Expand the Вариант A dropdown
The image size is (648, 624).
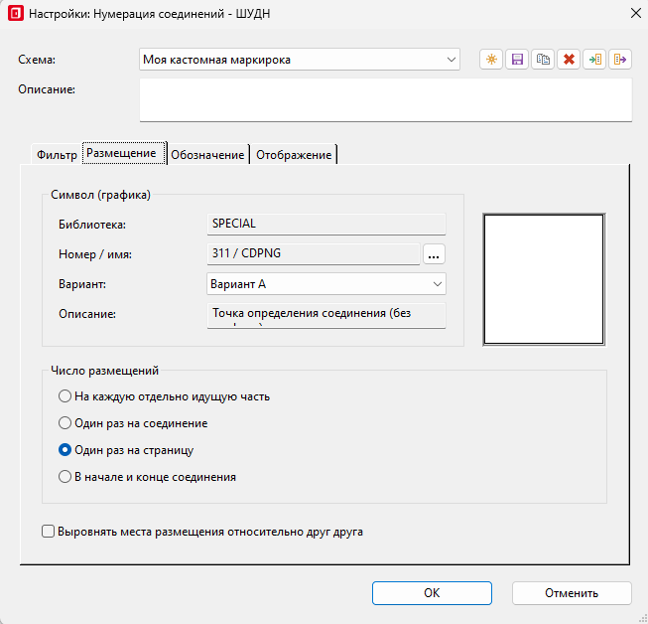pyautogui.click(x=326, y=284)
